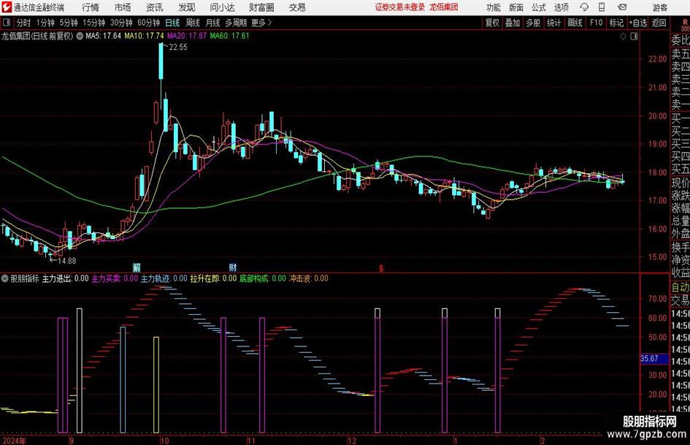Toggle the right info panel icon
This screenshot has width=690, height=445.
click(634, 36)
